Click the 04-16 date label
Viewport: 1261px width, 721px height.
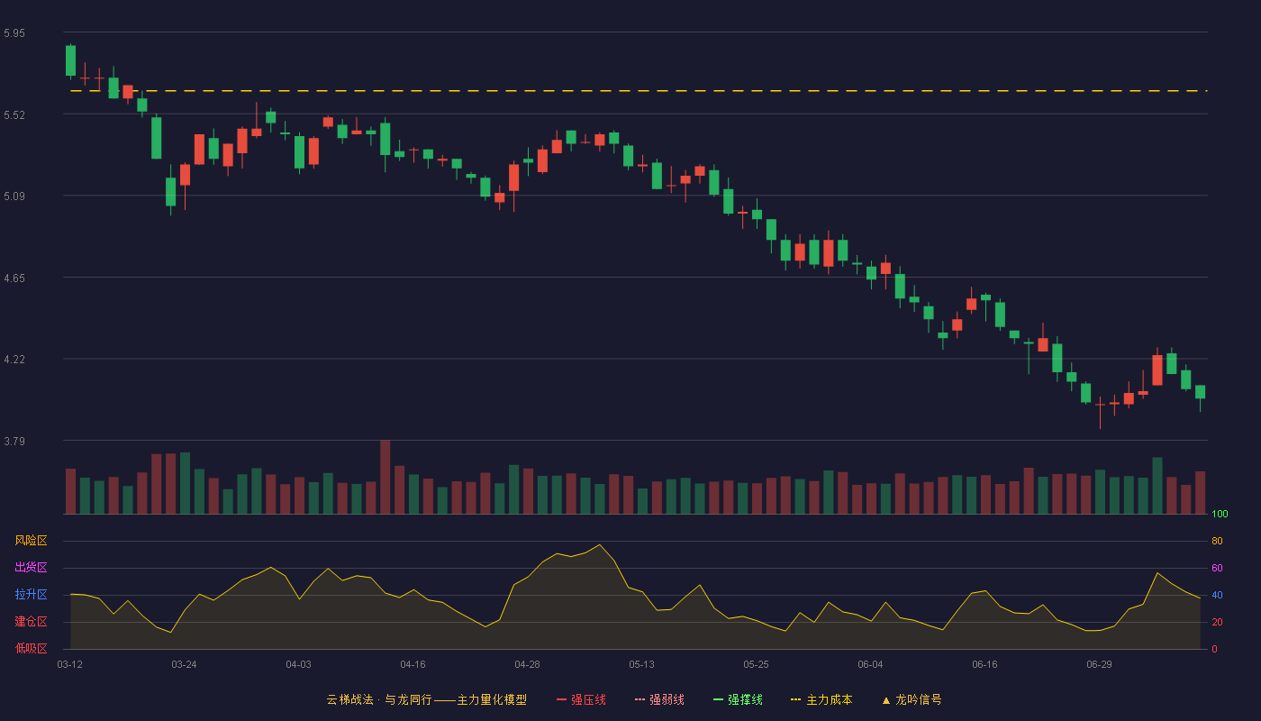[x=413, y=664]
